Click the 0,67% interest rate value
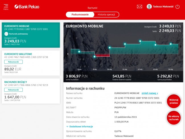185x139 pixels. tap(118, 131)
